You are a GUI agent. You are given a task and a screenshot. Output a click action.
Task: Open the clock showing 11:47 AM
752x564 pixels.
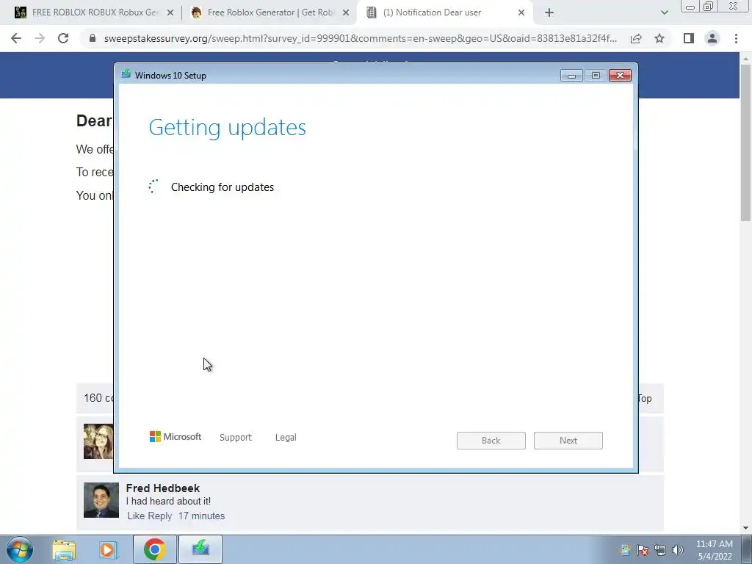(714, 550)
